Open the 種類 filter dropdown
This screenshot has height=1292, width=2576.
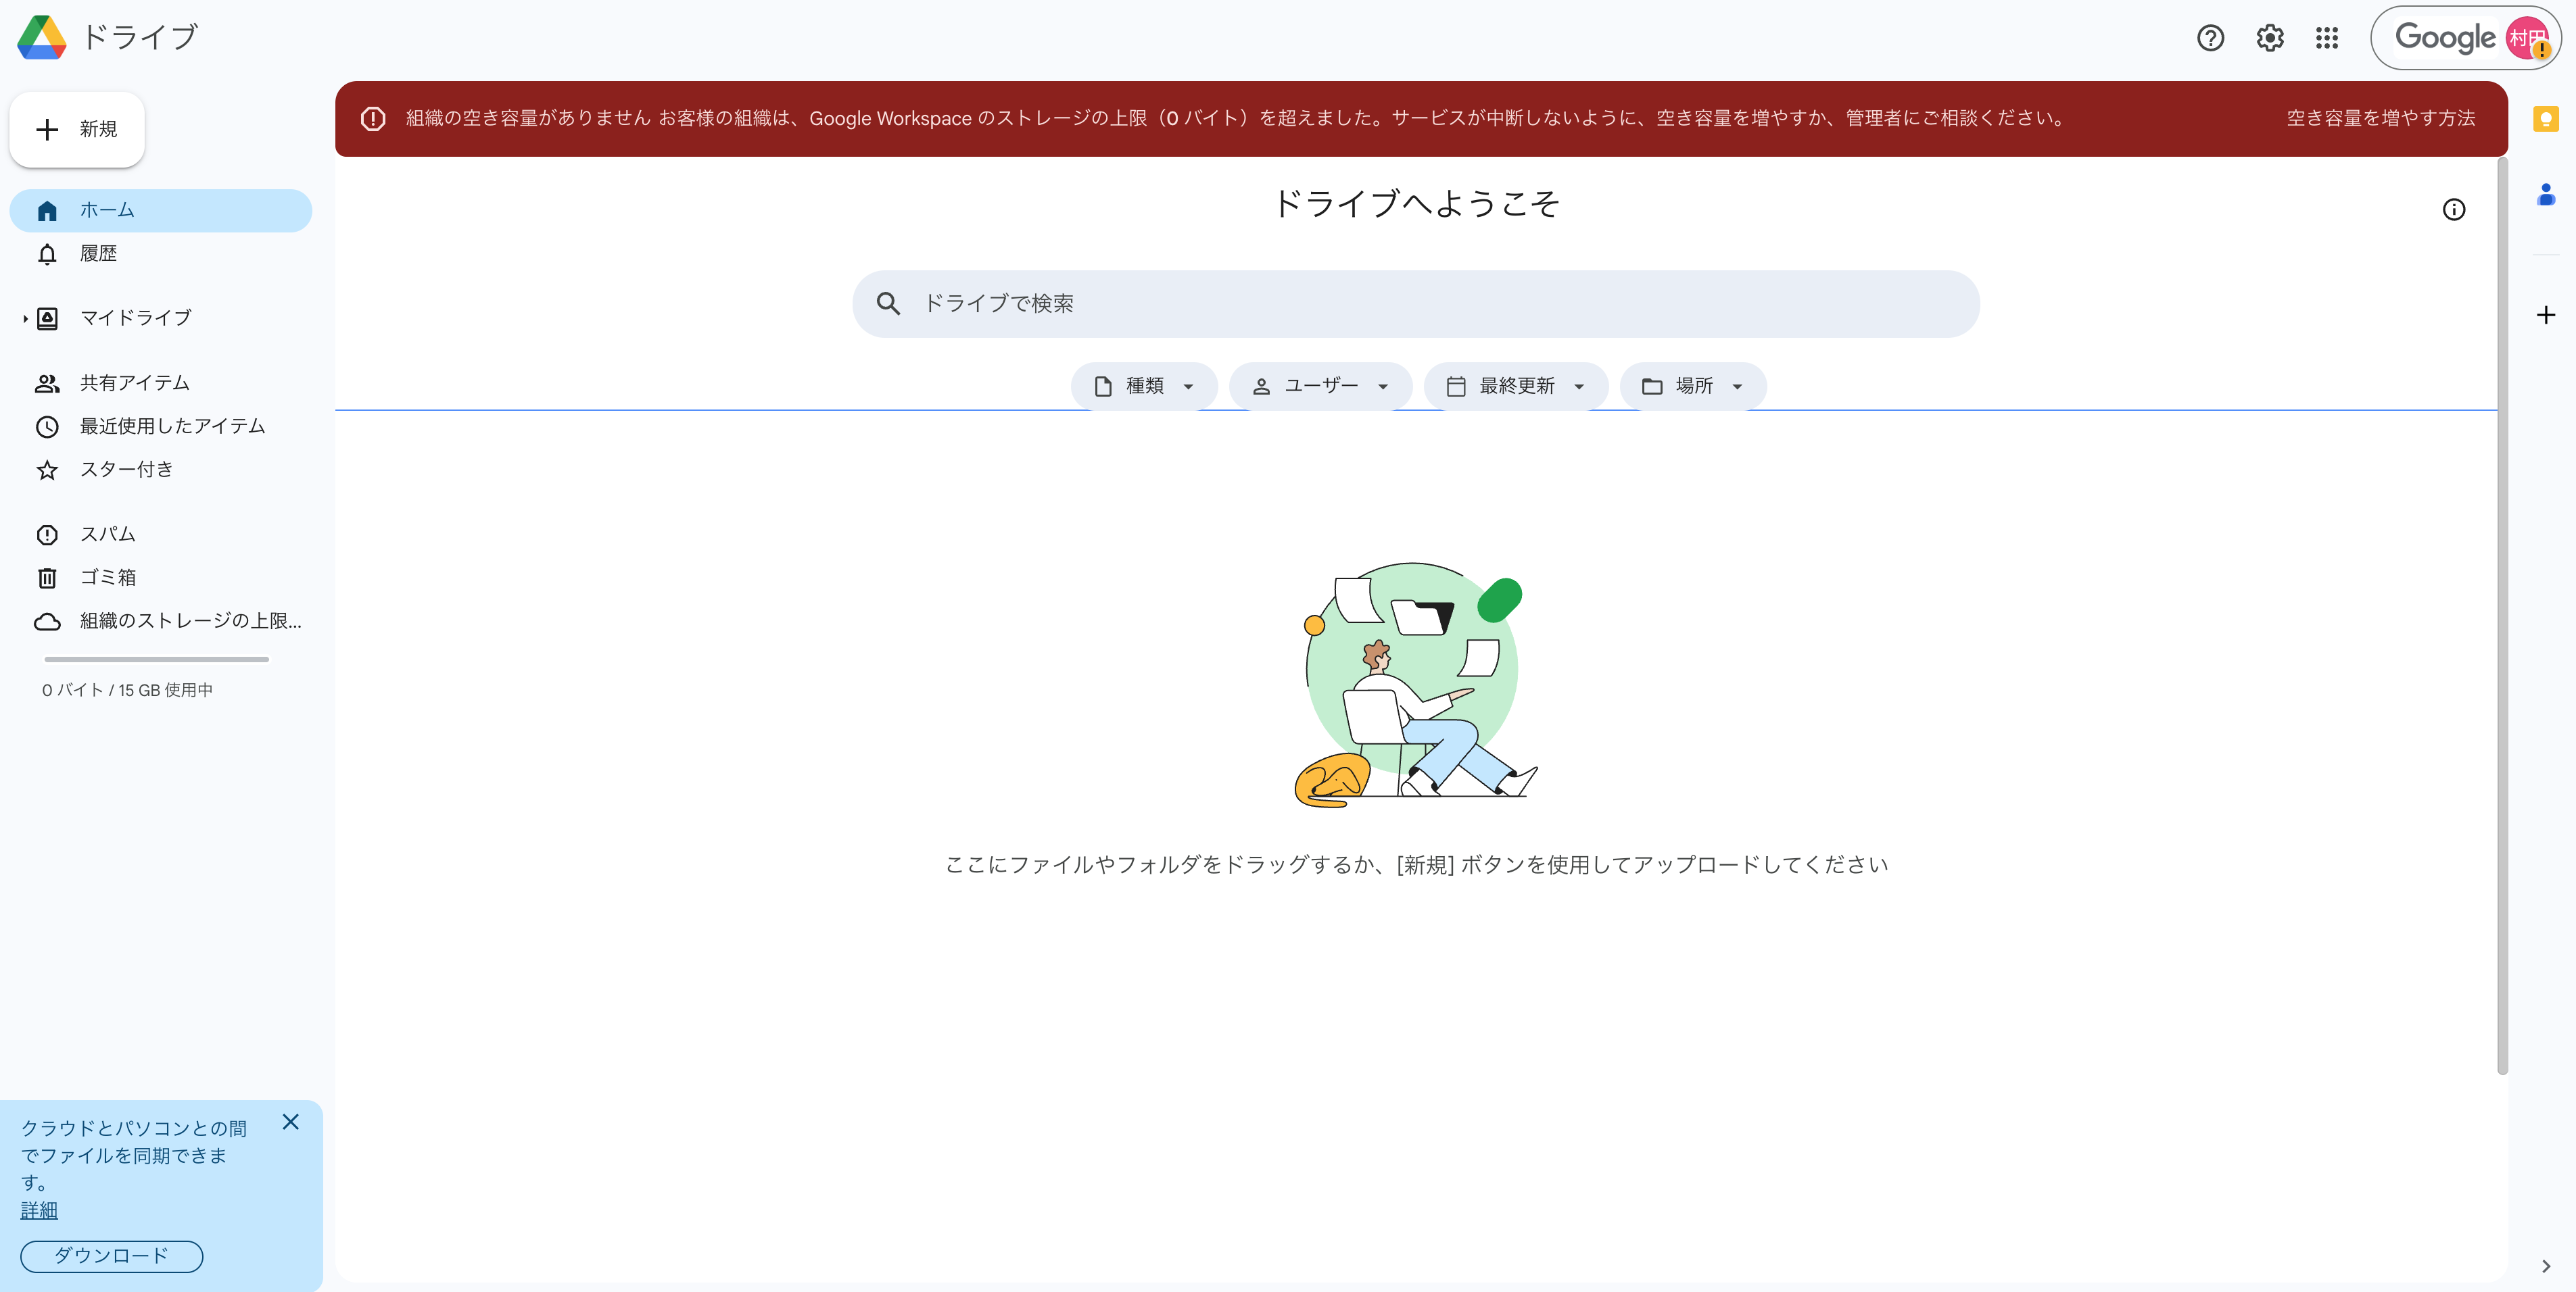coord(1144,386)
